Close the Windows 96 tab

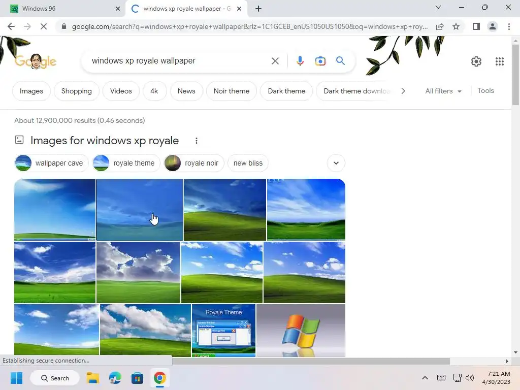118,9
